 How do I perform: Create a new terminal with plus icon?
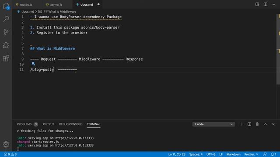click(241, 124)
